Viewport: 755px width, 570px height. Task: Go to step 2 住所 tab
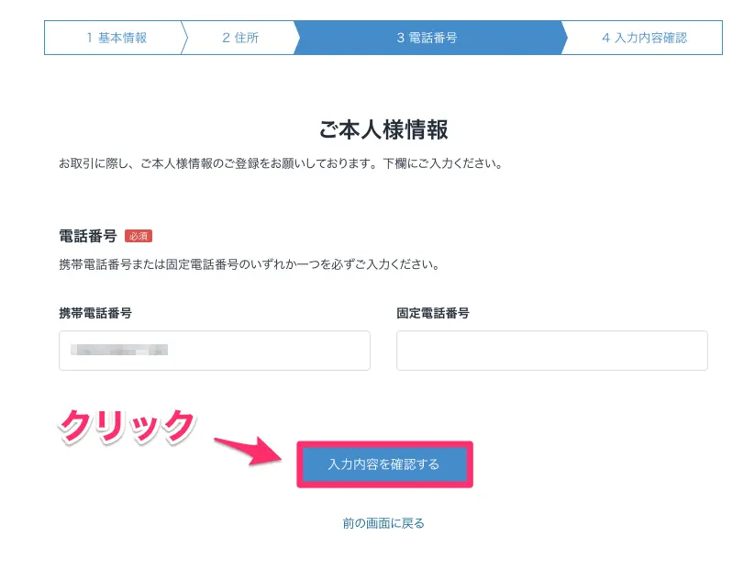pyautogui.click(x=240, y=38)
